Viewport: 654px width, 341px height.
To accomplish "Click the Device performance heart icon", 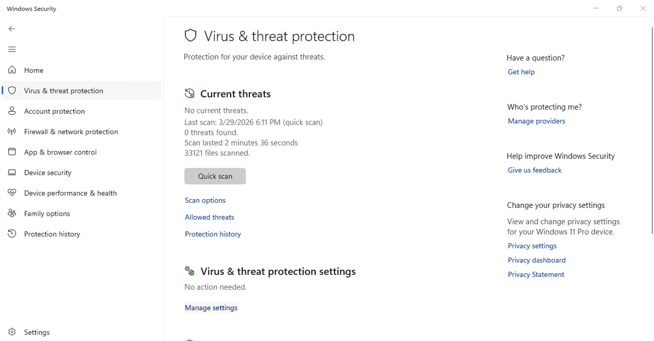I will [x=12, y=193].
